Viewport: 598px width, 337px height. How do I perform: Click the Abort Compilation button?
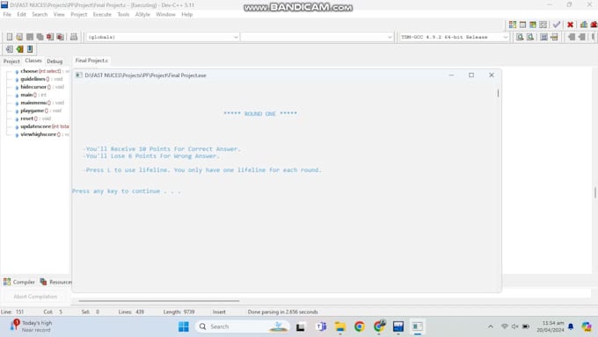pyautogui.click(x=35, y=297)
